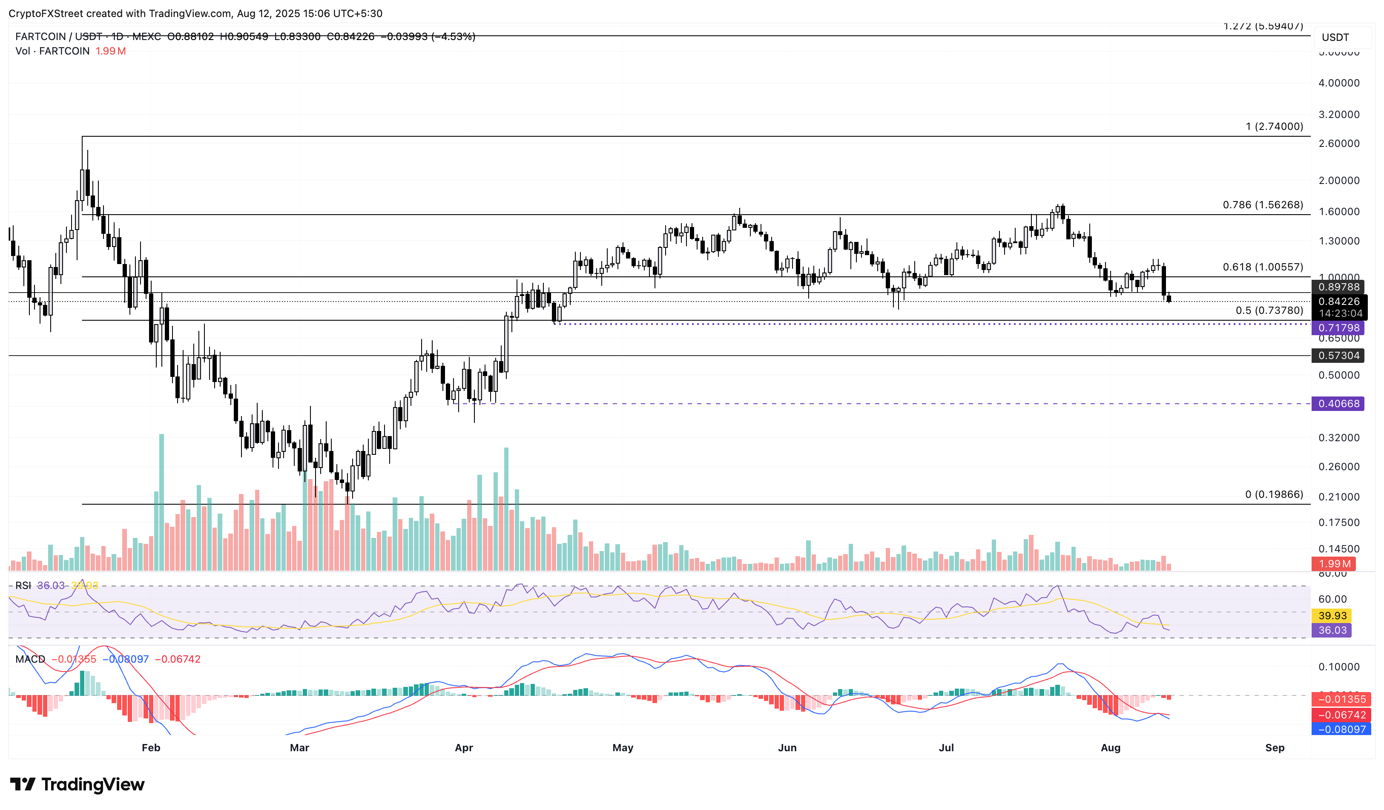Click the Apr label on time axis

coord(463,747)
